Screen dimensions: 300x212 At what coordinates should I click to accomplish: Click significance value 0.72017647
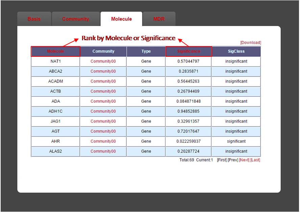(189, 131)
